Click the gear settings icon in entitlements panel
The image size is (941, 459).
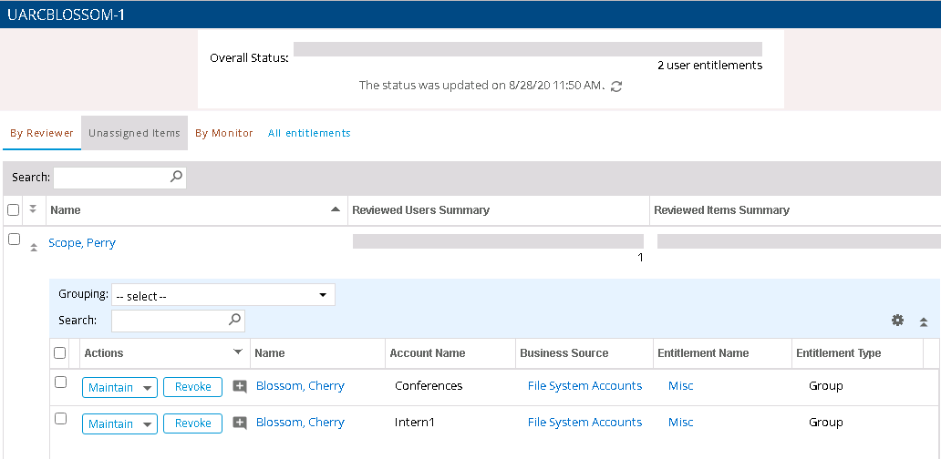point(897,321)
